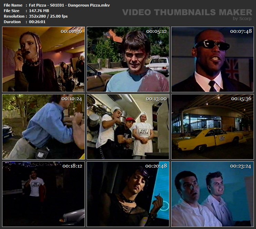The height and width of the screenshot is (229, 256).
Task: Click the 'File Name' label
Action: (13, 5)
